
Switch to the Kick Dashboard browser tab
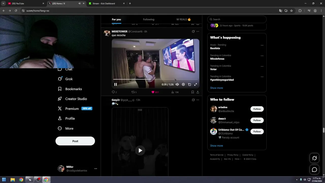tap(107, 4)
